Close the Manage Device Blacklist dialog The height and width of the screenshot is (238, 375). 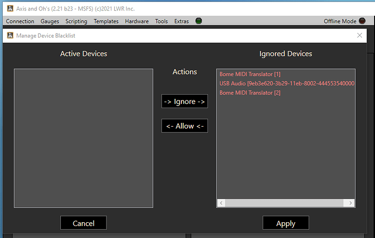359,35
